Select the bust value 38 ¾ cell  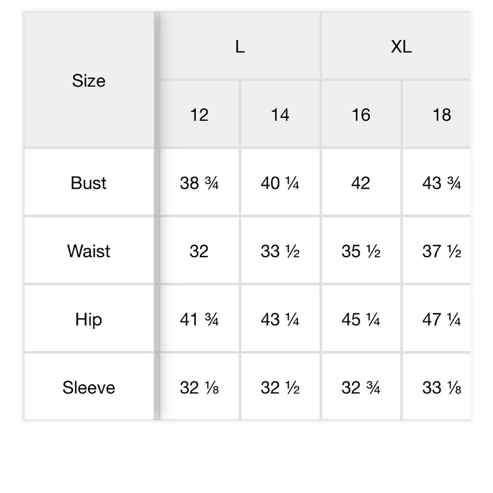click(199, 183)
